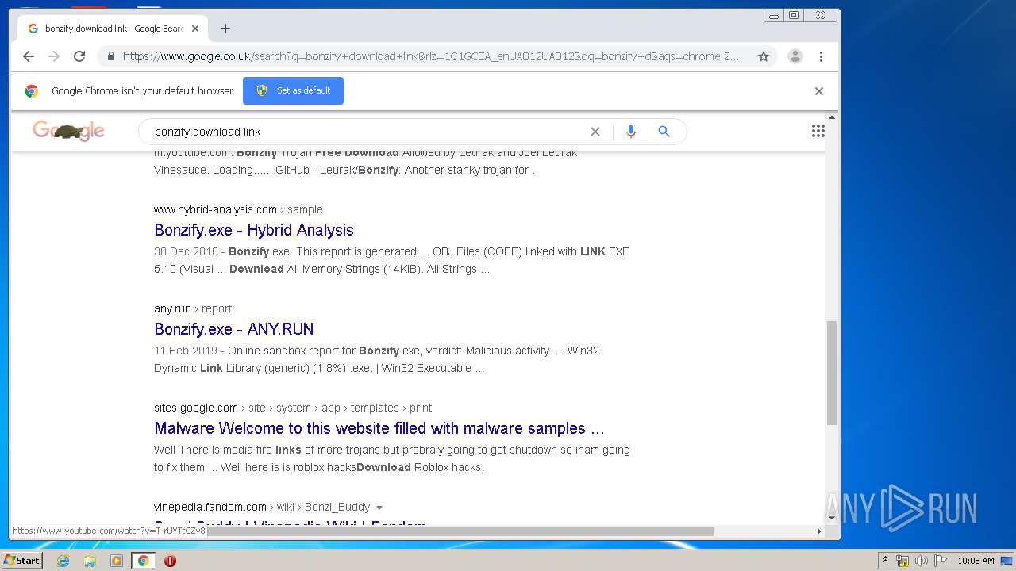Open Bonzify.exe - ANY.RUN result
Image resolution: width=1016 pixels, height=571 pixels.
(233, 329)
